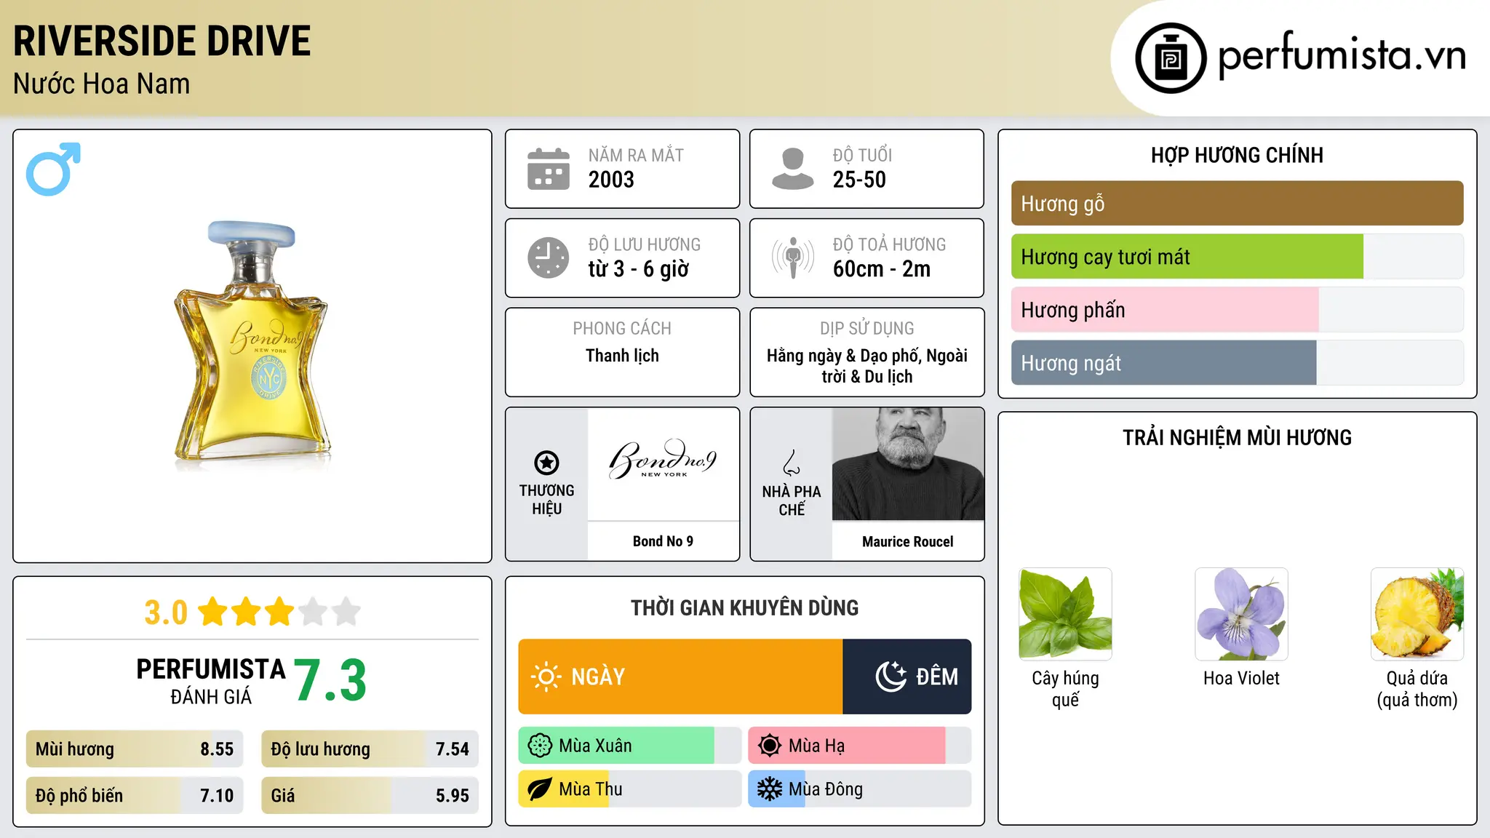Click the Mùa Đông season bar
The height and width of the screenshot is (838, 1490).
[x=859, y=789]
